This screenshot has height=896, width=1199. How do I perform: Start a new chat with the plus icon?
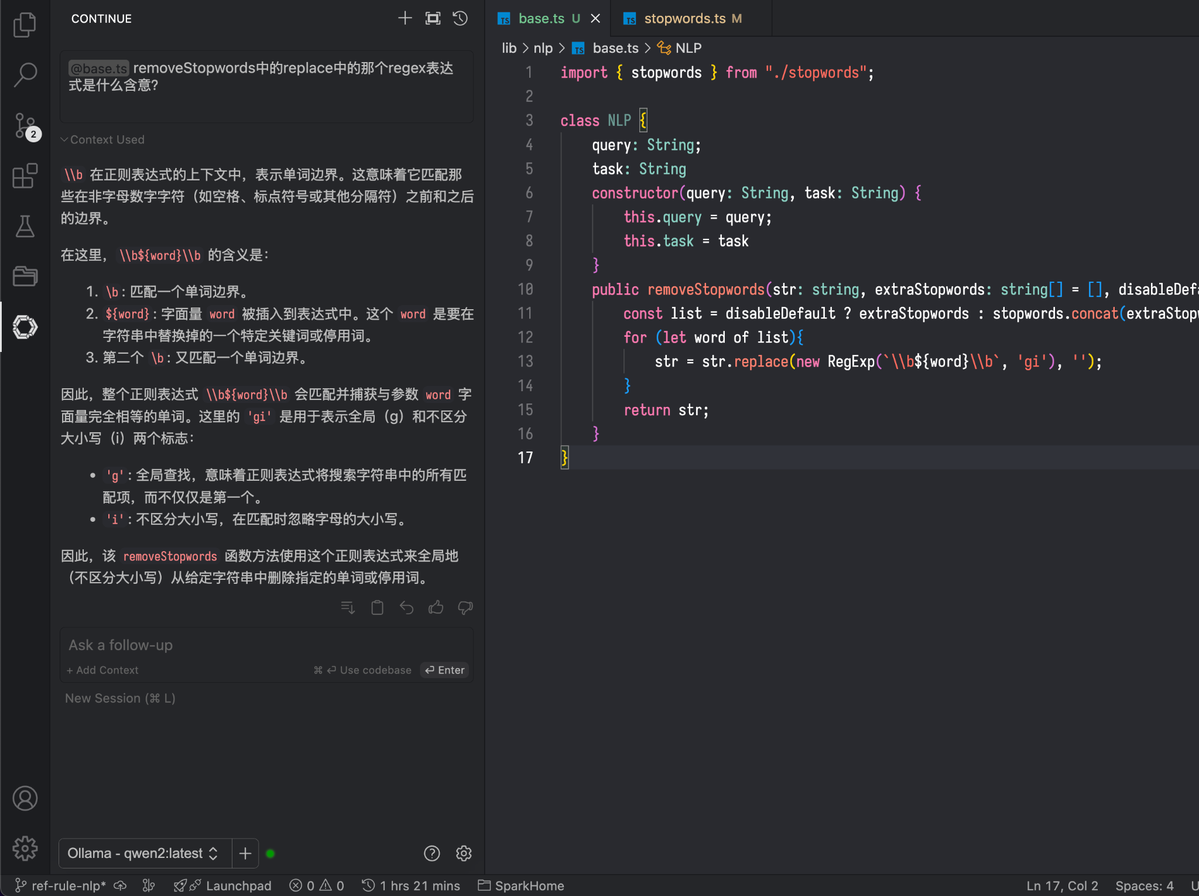tap(405, 18)
